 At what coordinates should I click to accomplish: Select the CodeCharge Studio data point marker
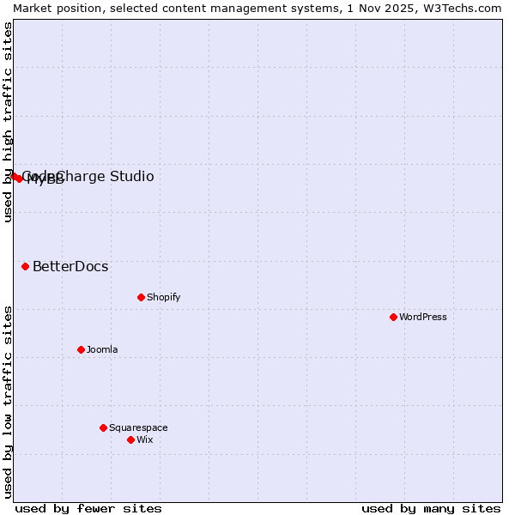[x=13, y=176]
